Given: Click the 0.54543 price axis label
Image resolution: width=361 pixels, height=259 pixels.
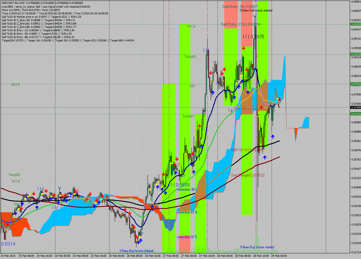Looking at the screenshot, I should (356, 197).
